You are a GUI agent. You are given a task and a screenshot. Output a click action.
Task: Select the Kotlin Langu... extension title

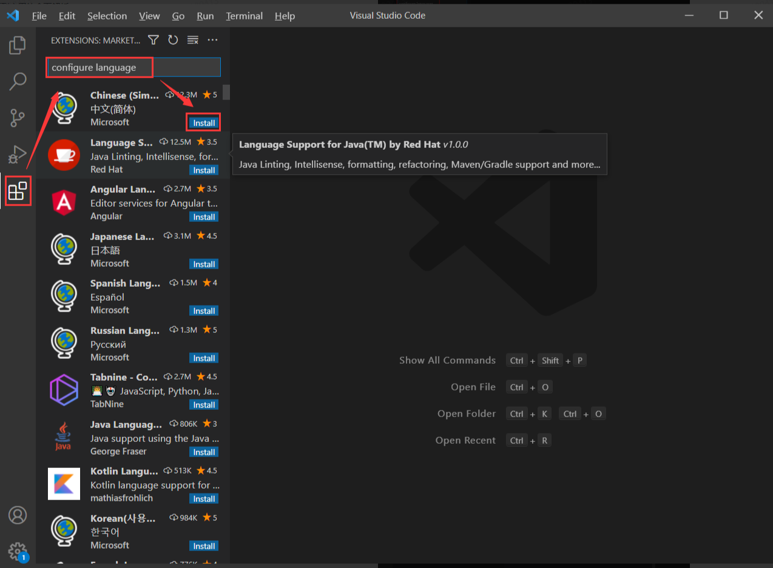coord(124,471)
